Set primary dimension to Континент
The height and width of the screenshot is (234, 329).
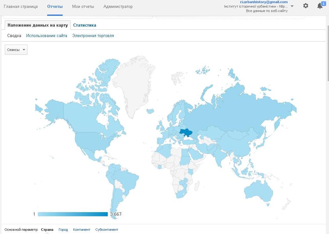click(82, 230)
